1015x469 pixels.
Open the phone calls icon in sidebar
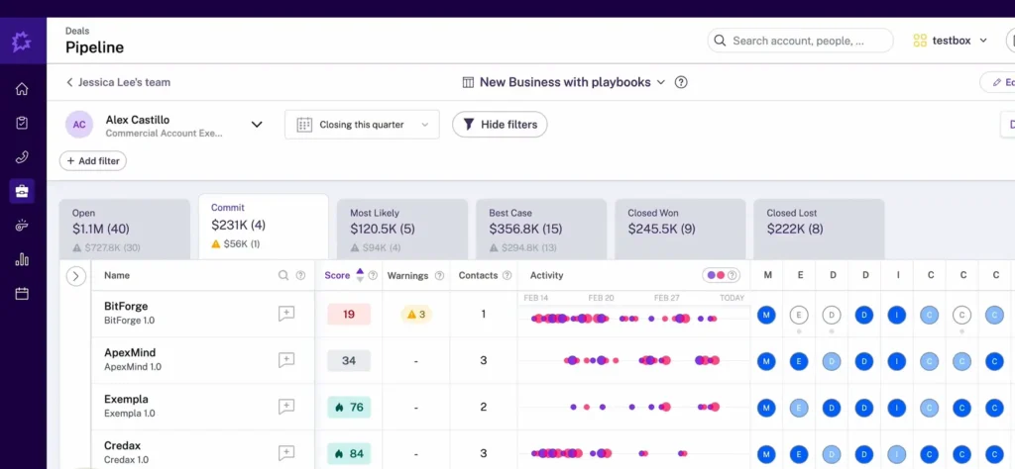pos(22,157)
